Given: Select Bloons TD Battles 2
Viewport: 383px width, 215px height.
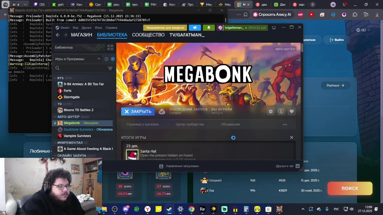Looking at the screenshot, I should point(78,110).
